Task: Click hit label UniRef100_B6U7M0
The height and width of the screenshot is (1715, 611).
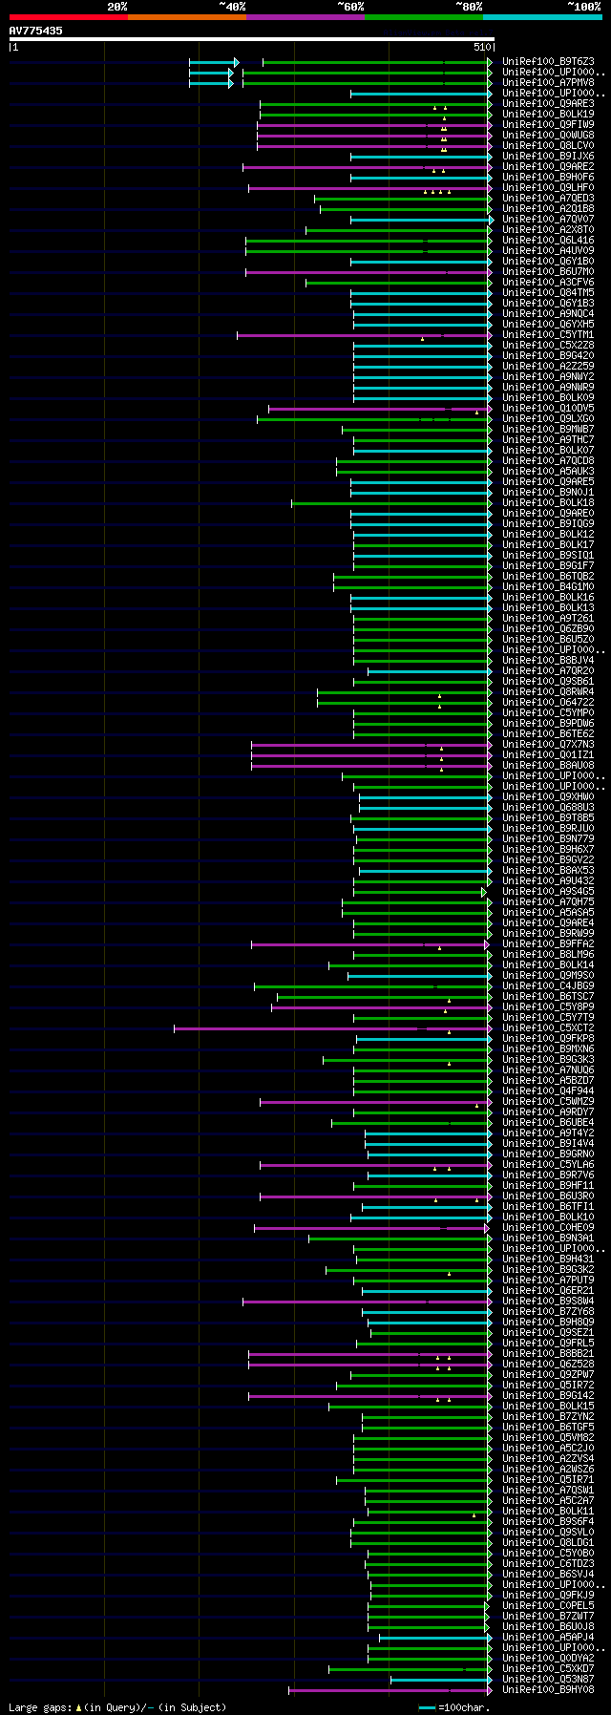Action: [x=548, y=272]
